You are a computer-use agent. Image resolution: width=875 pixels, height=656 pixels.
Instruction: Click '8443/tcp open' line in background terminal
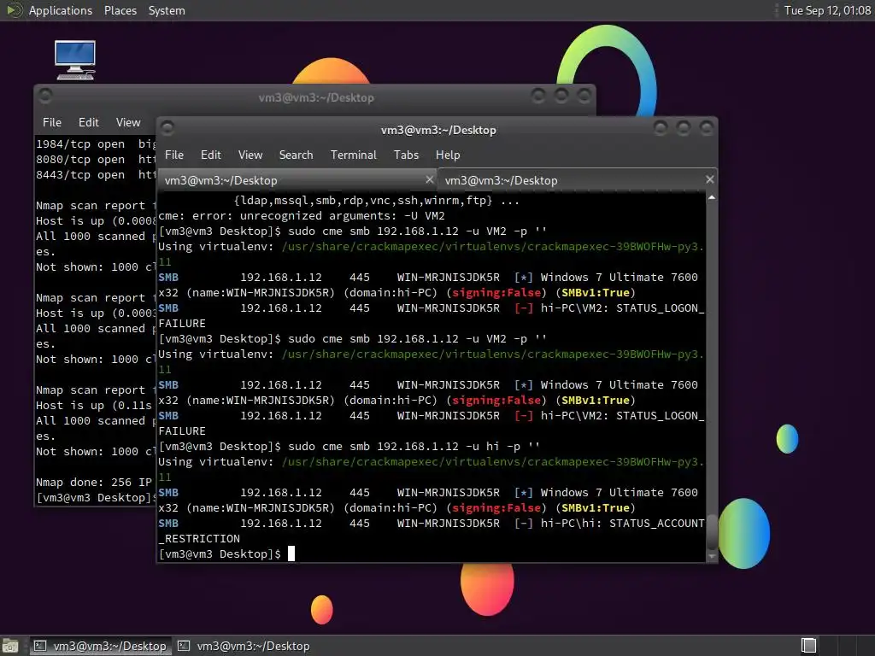click(80, 174)
